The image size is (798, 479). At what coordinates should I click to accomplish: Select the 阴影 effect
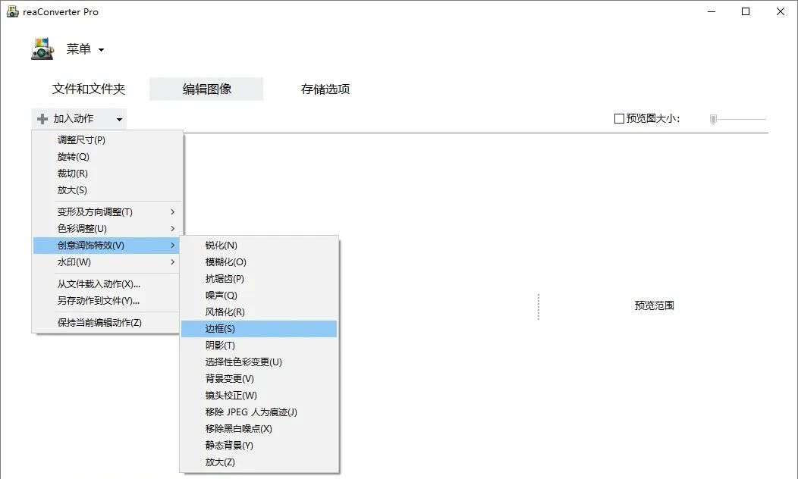point(218,345)
